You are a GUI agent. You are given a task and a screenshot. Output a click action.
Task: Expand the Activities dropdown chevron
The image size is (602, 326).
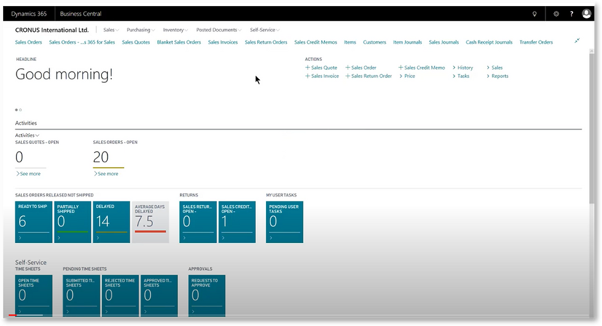tap(37, 136)
